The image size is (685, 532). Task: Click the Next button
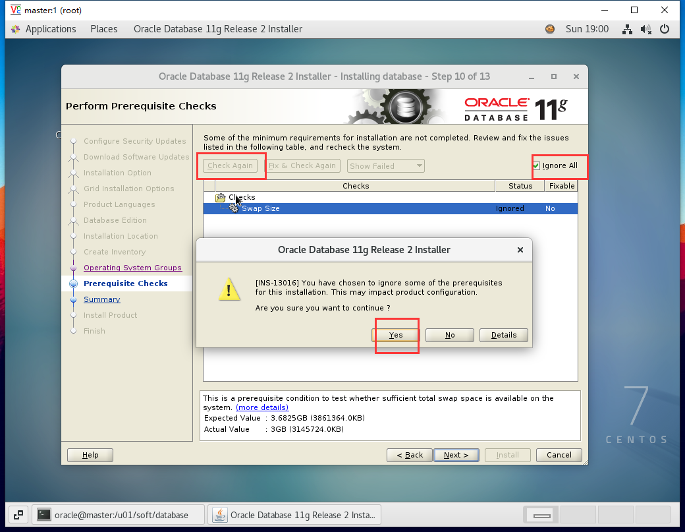456,455
